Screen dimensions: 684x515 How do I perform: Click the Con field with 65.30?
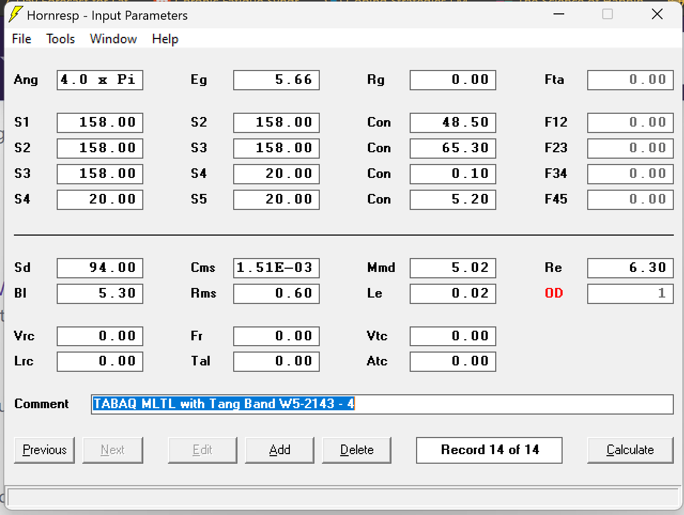[453, 148]
